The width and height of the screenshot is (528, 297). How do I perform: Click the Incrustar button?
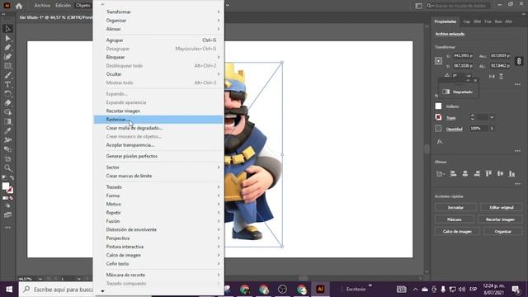pos(455,207)
